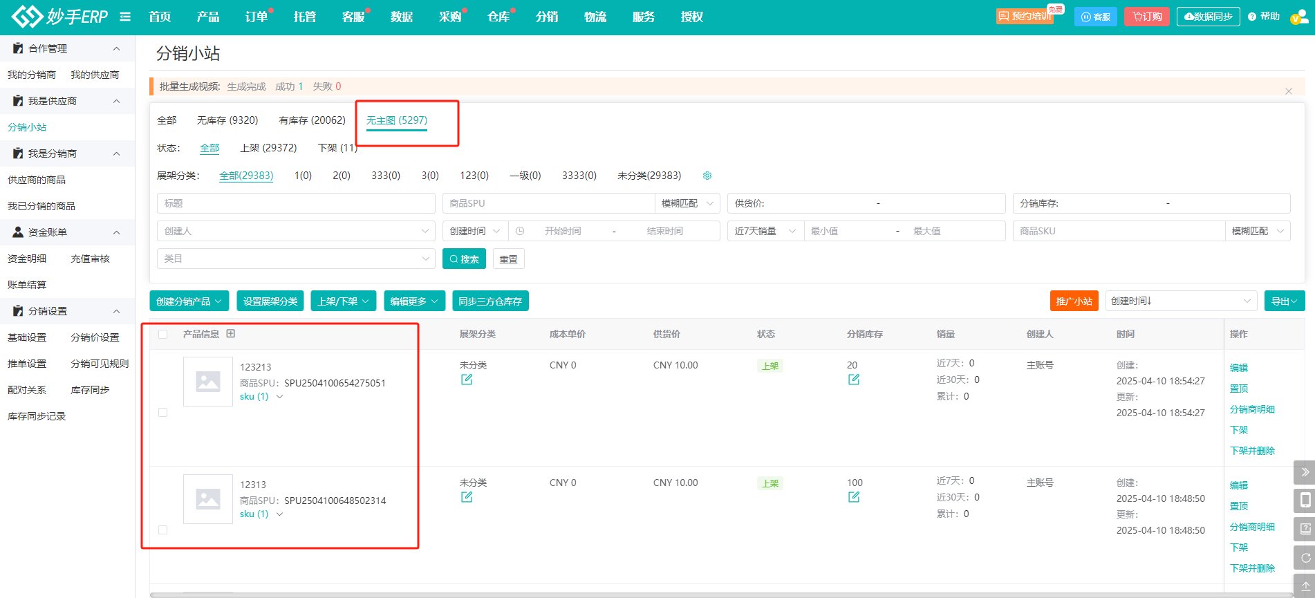The width and height of the screenshot is (1315, 598).
Task: Click the floating refresh icon
Action: tap(1305, 557)
